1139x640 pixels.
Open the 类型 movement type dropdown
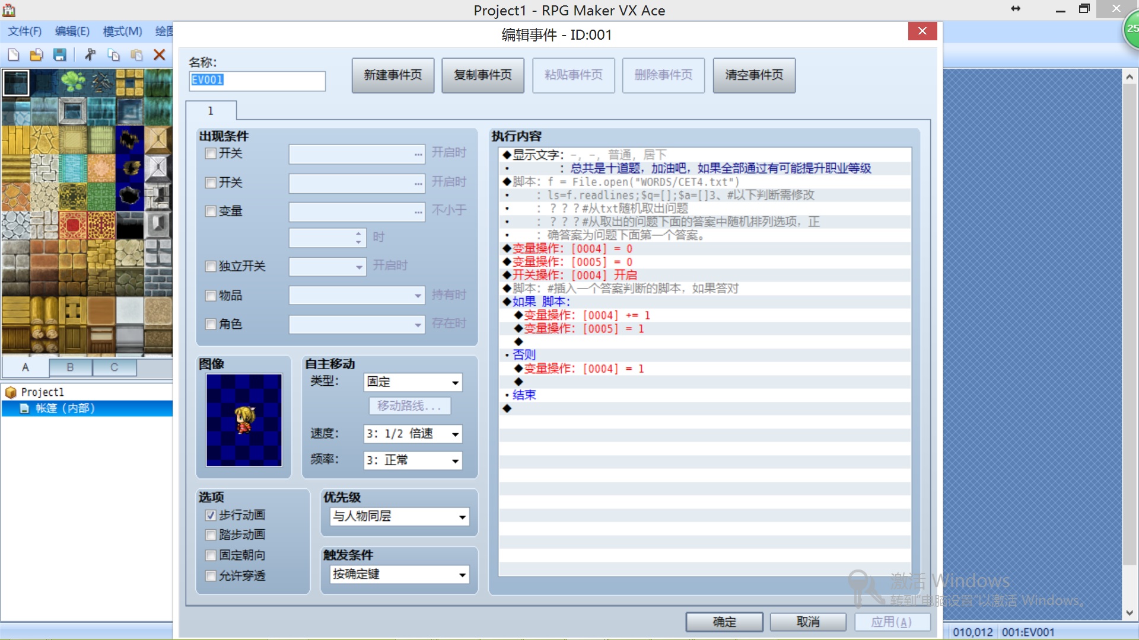413,382
